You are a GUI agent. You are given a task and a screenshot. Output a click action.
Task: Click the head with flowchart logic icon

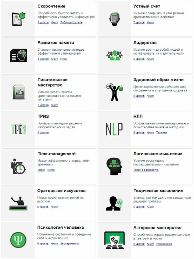tap(114, 166)
